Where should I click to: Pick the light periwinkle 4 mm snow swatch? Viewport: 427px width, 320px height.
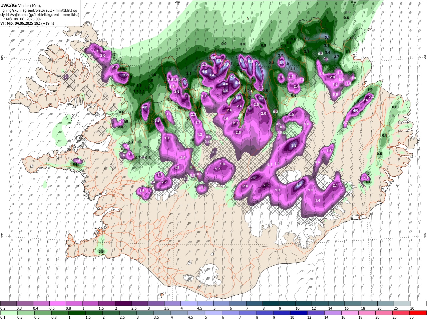pos(189,304)
